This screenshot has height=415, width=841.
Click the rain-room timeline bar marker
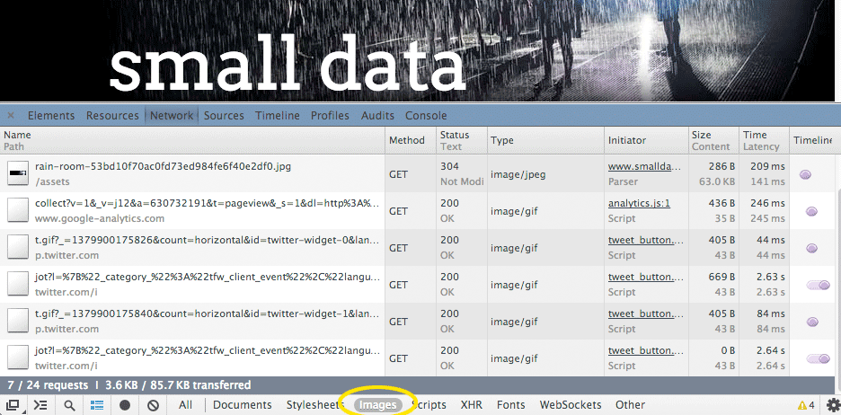tap(805, 174)
